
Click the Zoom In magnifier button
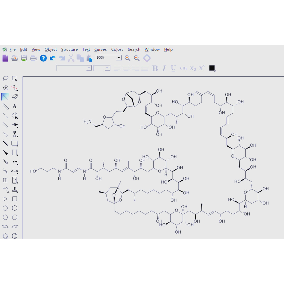128,58
